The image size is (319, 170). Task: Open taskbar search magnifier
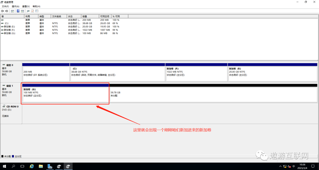13,166
